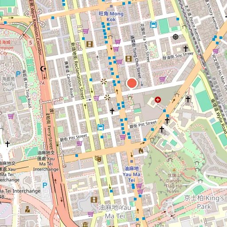Select the blue Yau Ma Tei station label

tap(131, 174)
